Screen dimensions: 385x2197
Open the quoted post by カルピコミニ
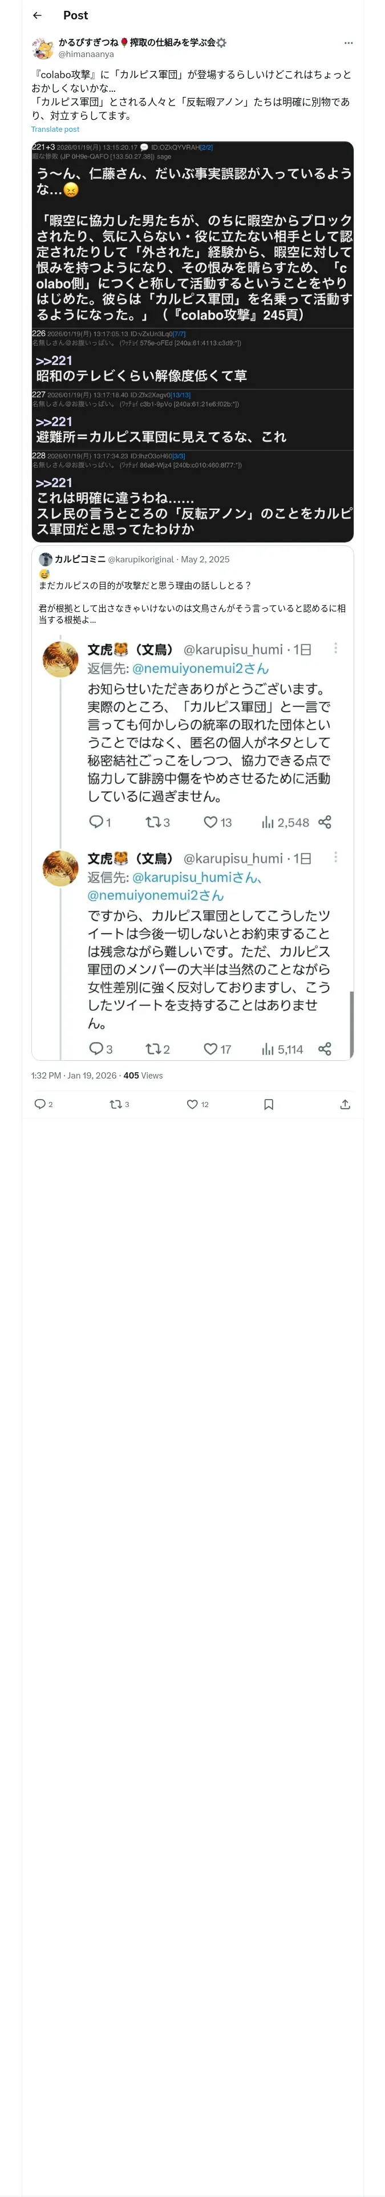pos(192,802)
